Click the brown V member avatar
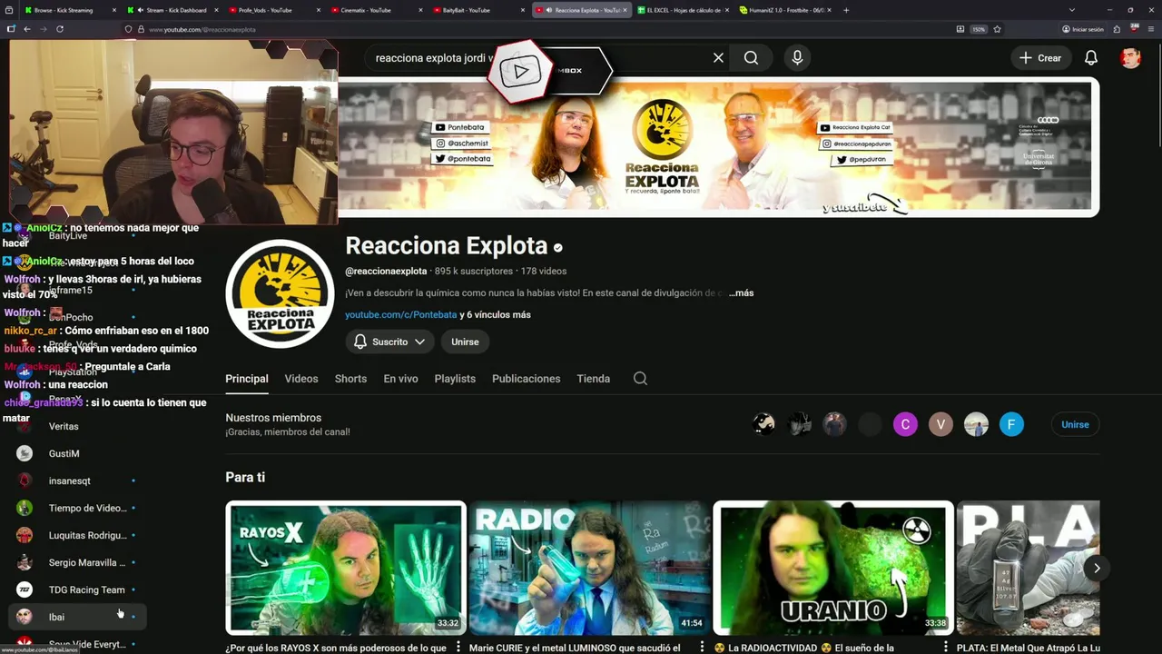Screen dimensions: 1162x654 pyautogui.click(x=940, y=424)
